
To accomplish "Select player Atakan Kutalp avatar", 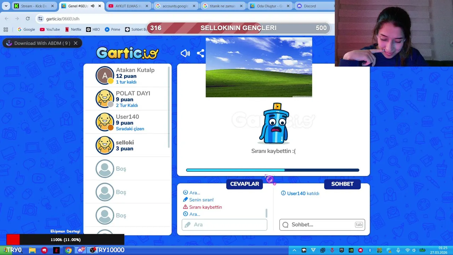I will point(105,75).
